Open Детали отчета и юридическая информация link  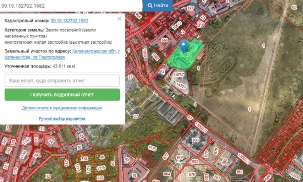pyautogui.click(x=62, y=108)
